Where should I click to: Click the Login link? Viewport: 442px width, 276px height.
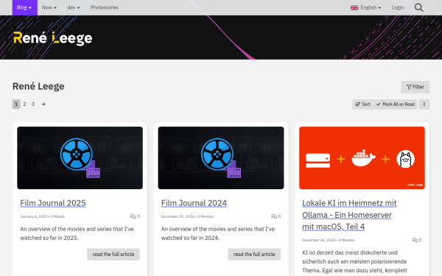click(x=398, y=7)
